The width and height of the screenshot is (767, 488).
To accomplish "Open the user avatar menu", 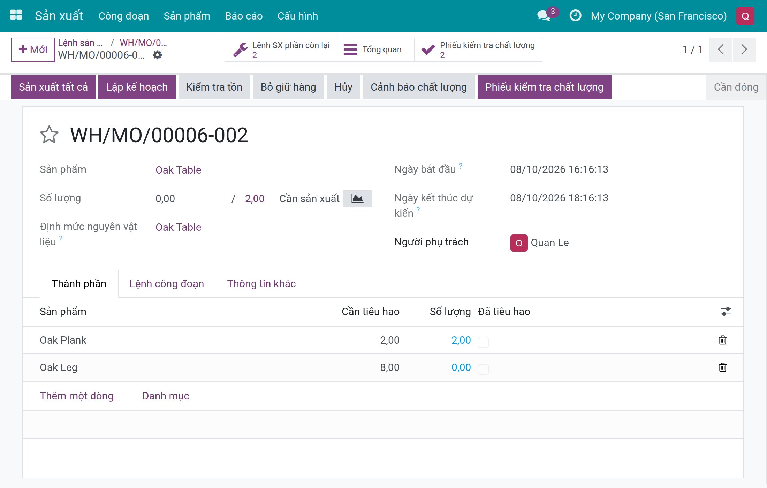I will (x=745, y=16).
